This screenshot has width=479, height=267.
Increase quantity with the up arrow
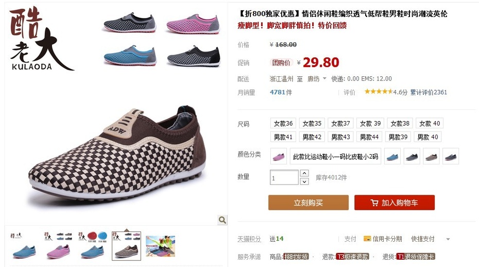point(304,173)
